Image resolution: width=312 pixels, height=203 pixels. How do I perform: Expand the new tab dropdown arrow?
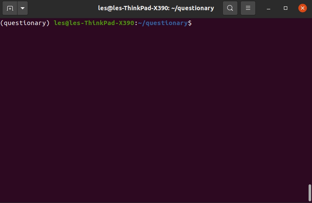(23, 8)
